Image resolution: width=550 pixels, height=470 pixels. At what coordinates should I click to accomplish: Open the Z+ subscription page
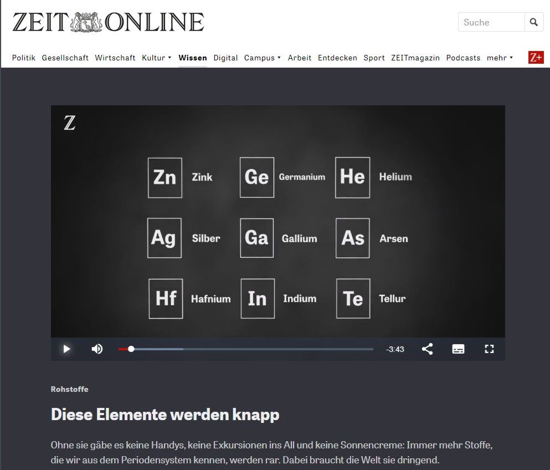[x=535, y=57]
